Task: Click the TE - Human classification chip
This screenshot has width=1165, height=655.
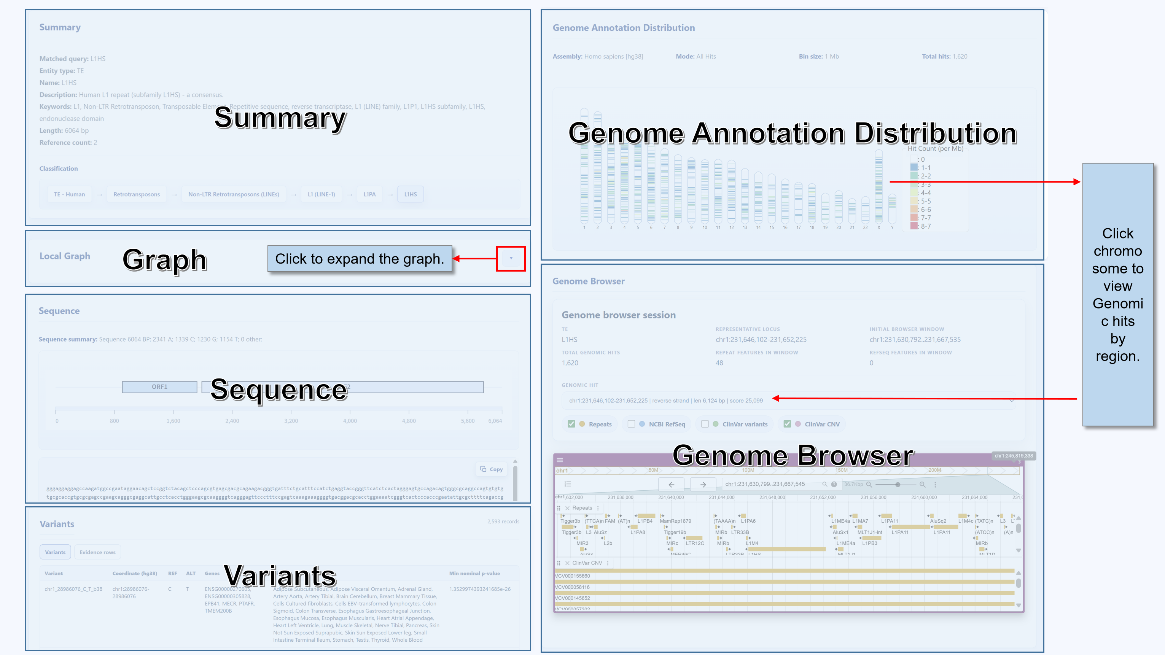Action: tap(69, 194)
